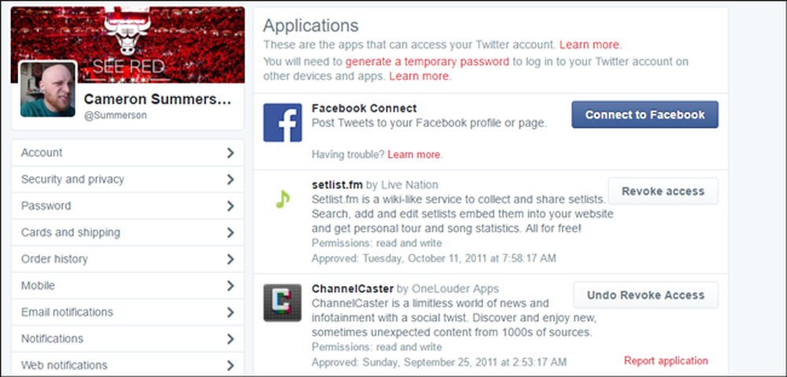The height and width of the screenshot is (377, 787).
Task: Open Cameron Summerson's profile photo
Action: pos(48,89)
